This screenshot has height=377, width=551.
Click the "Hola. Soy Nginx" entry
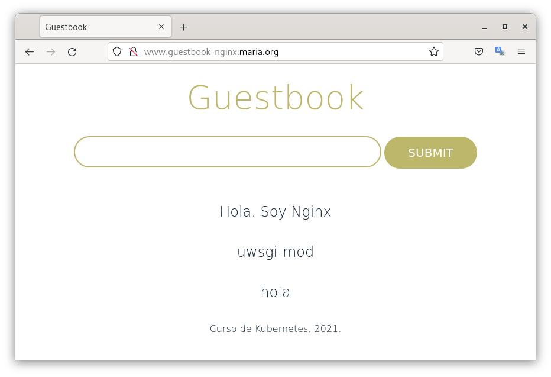coord(275,212)
